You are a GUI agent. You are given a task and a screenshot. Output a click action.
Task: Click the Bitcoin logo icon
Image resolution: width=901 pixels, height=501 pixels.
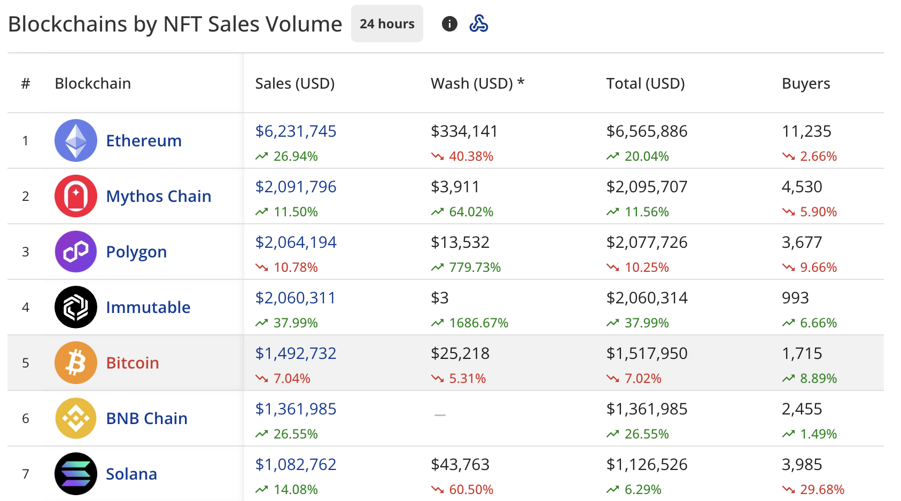pos(76,363)
